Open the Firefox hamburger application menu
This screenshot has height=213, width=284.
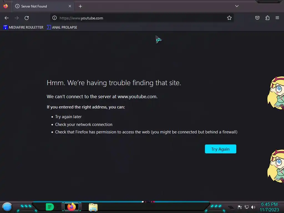(277, 18)
